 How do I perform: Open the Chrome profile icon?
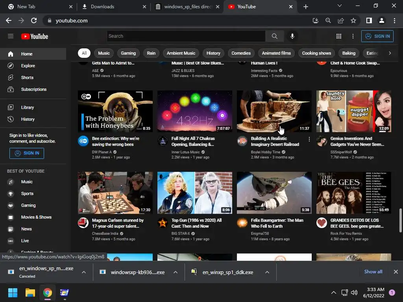click(382, 20)
